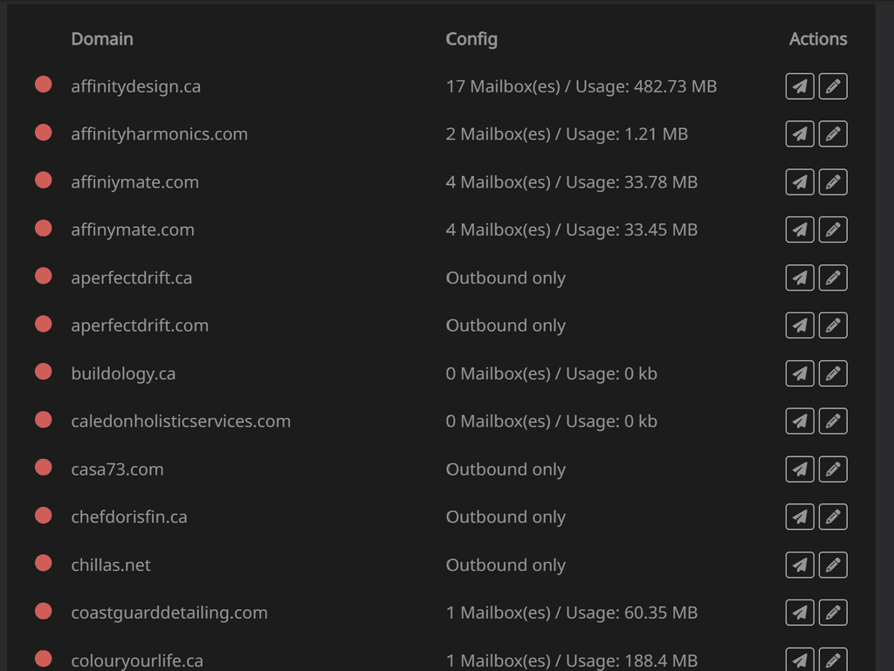Image resolution: width=894 pixels, height=671 pixels.
Task: Edit the affinymate.com domain
Action: [x=833, y=229]
